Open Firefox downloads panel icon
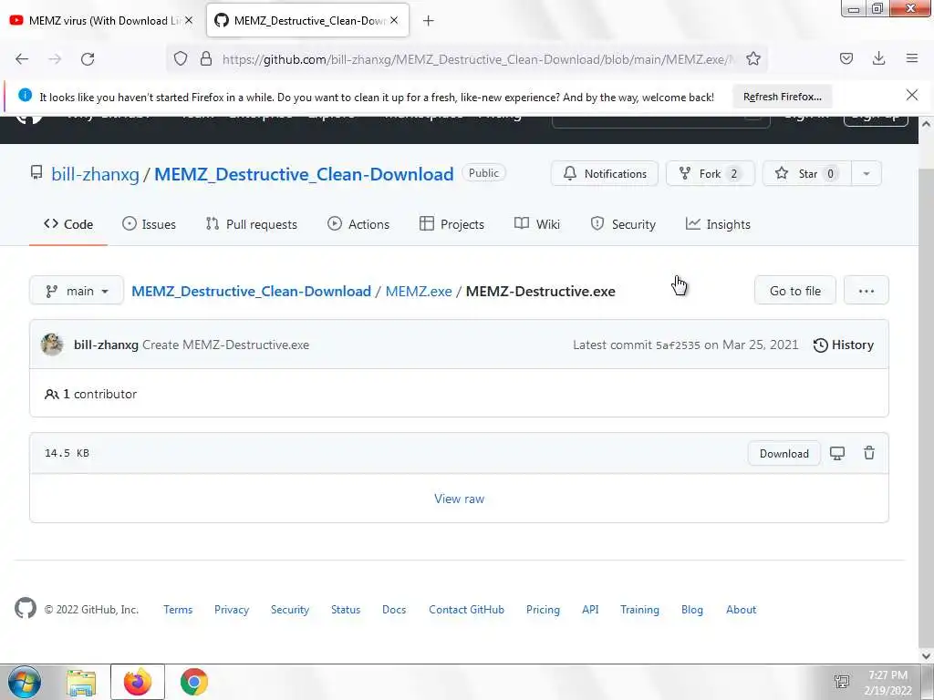The height and width of the screenshot is (700, 934). [x=878, y=58]
